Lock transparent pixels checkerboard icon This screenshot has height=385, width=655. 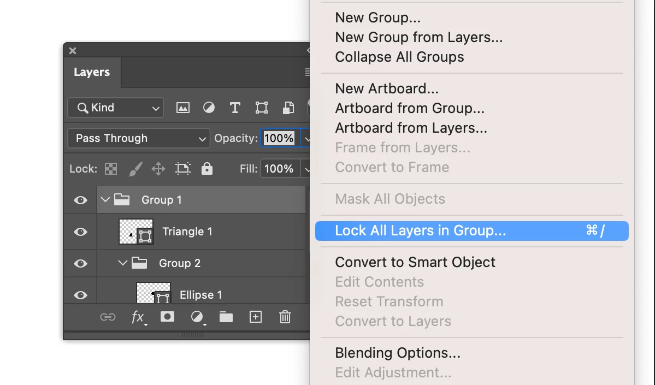pyautogui.click(x=111, y=169)
